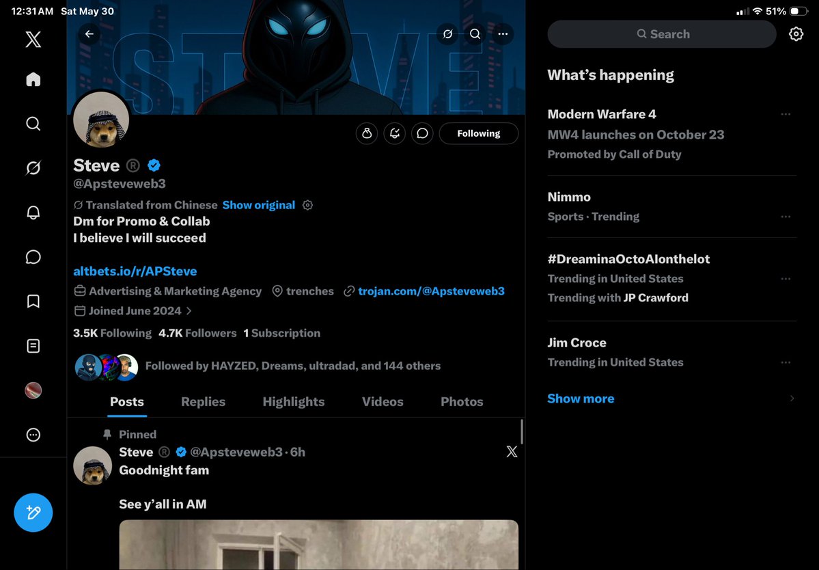Screen dimensions: 819x570
Task: Click the Following button to unfollow
Action: point(478,133)
